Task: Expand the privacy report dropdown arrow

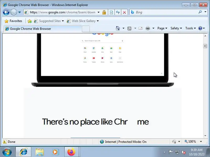Action: pos(179,142)
